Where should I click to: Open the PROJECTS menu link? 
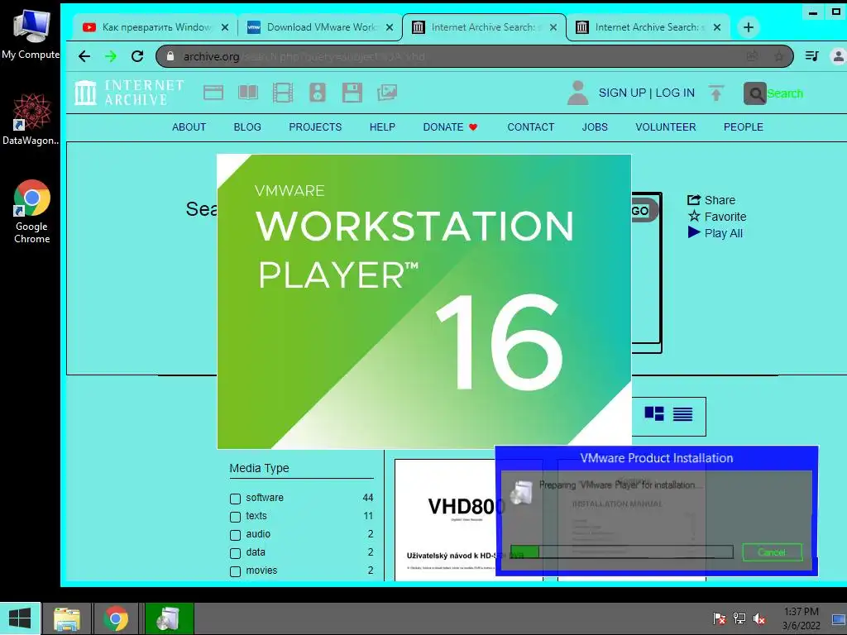(x=315, y=127)
